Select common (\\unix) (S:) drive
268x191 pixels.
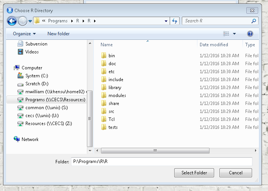click(x=47, y=108)
